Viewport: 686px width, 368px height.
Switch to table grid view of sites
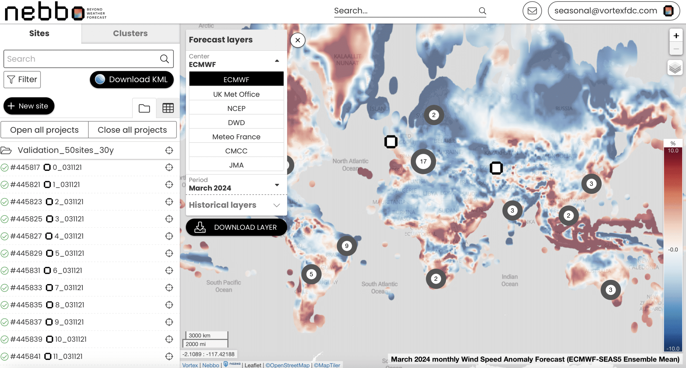168,108
